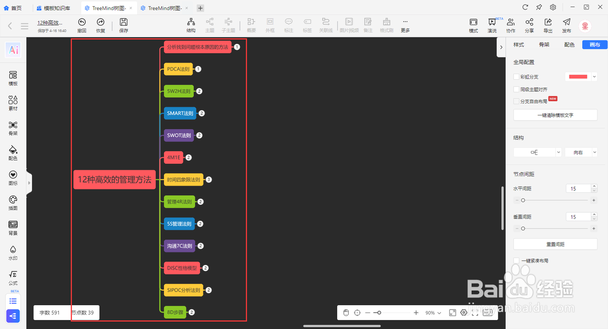Expand the PDCA法则 node children
The height and width of the screenshot is (329, 608).
pyautogui.click(x=199, y=69)
